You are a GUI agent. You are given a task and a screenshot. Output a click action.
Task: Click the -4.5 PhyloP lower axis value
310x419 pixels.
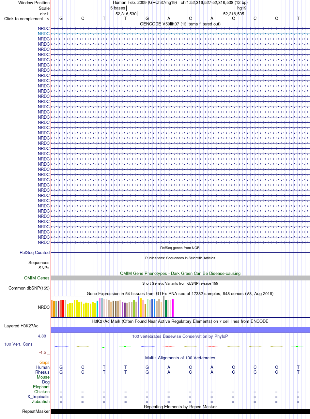43,352
